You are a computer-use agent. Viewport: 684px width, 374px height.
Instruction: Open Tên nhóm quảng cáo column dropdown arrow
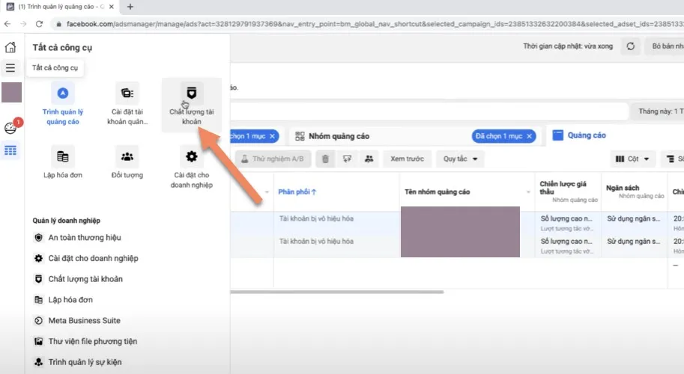(x=528, y=192)
